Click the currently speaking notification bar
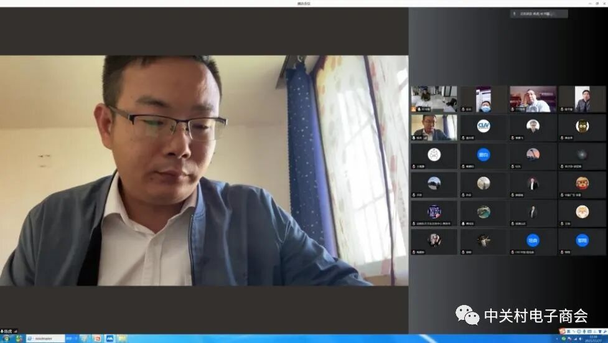608x343 pixels. coord(539,14)
